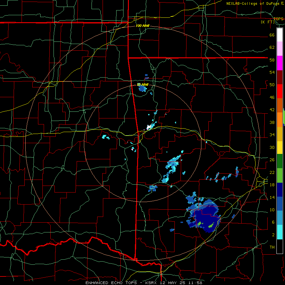The image size is (285, 285).
Task: Click the white echo near radar center
Action: 149,127
